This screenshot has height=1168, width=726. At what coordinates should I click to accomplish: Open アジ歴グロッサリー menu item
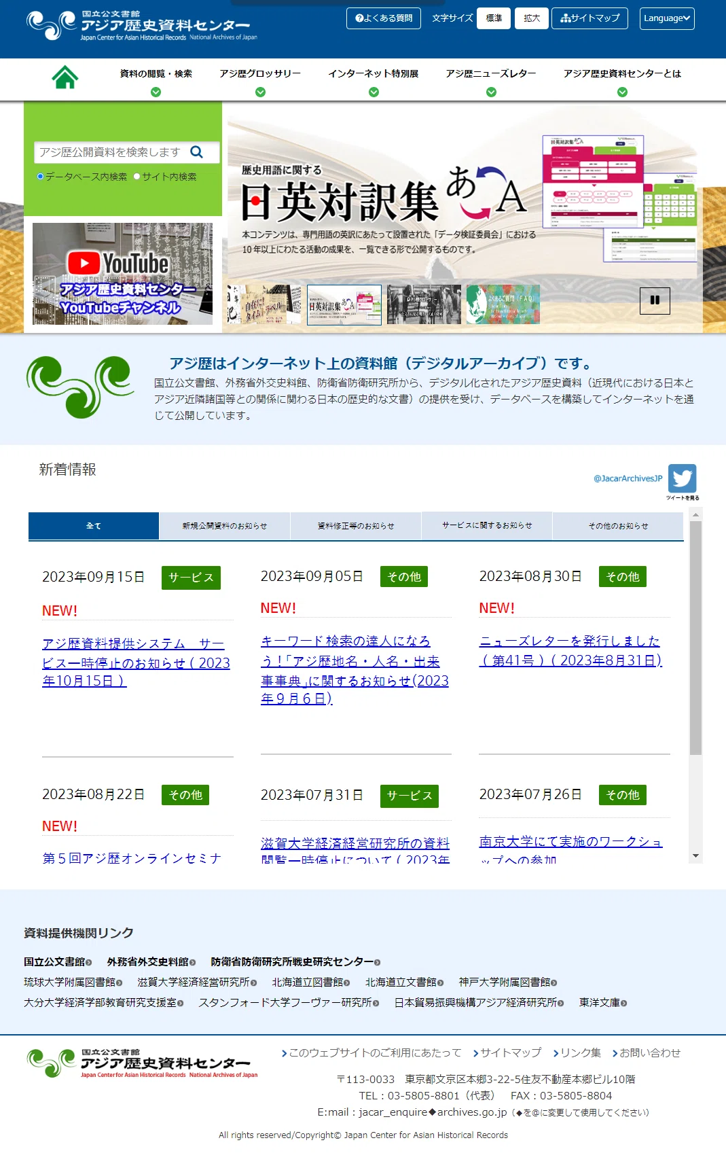pyautogui.click(x=260, y=73)
